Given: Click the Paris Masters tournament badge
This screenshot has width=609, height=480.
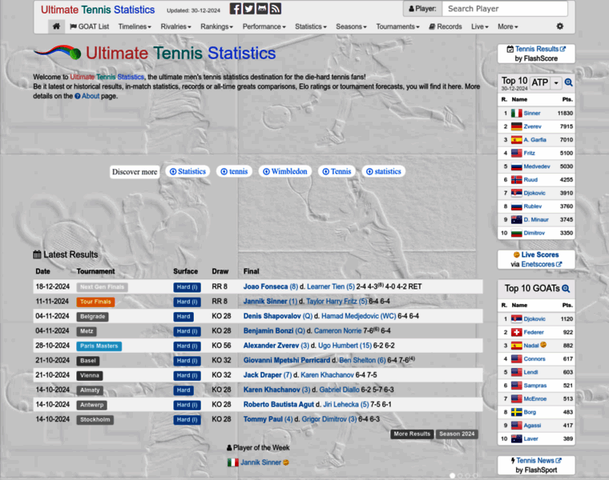Looking at the screenshot, I should point(99,346).
